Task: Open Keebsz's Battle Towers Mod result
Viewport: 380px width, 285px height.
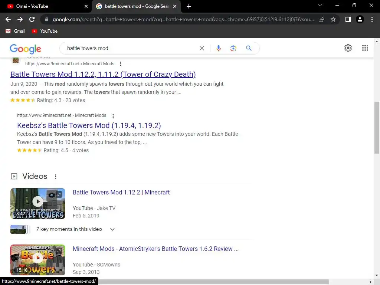Action: pos(89,125)
